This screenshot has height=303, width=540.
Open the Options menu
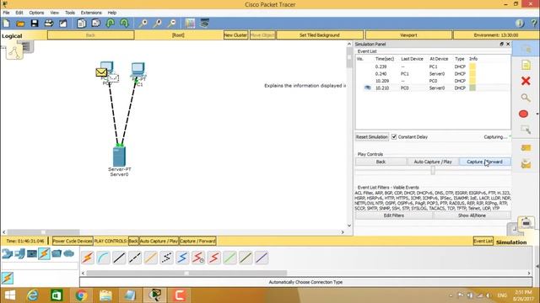coord(36,13)
